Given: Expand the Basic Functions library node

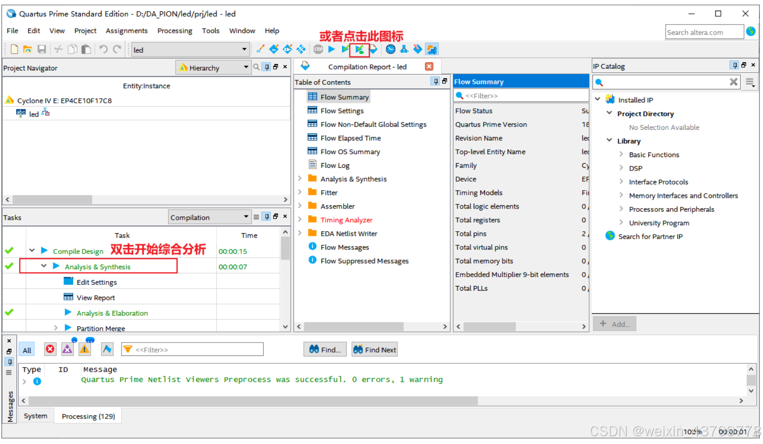Looking at the screenshot, I should (x=621, y=154).
